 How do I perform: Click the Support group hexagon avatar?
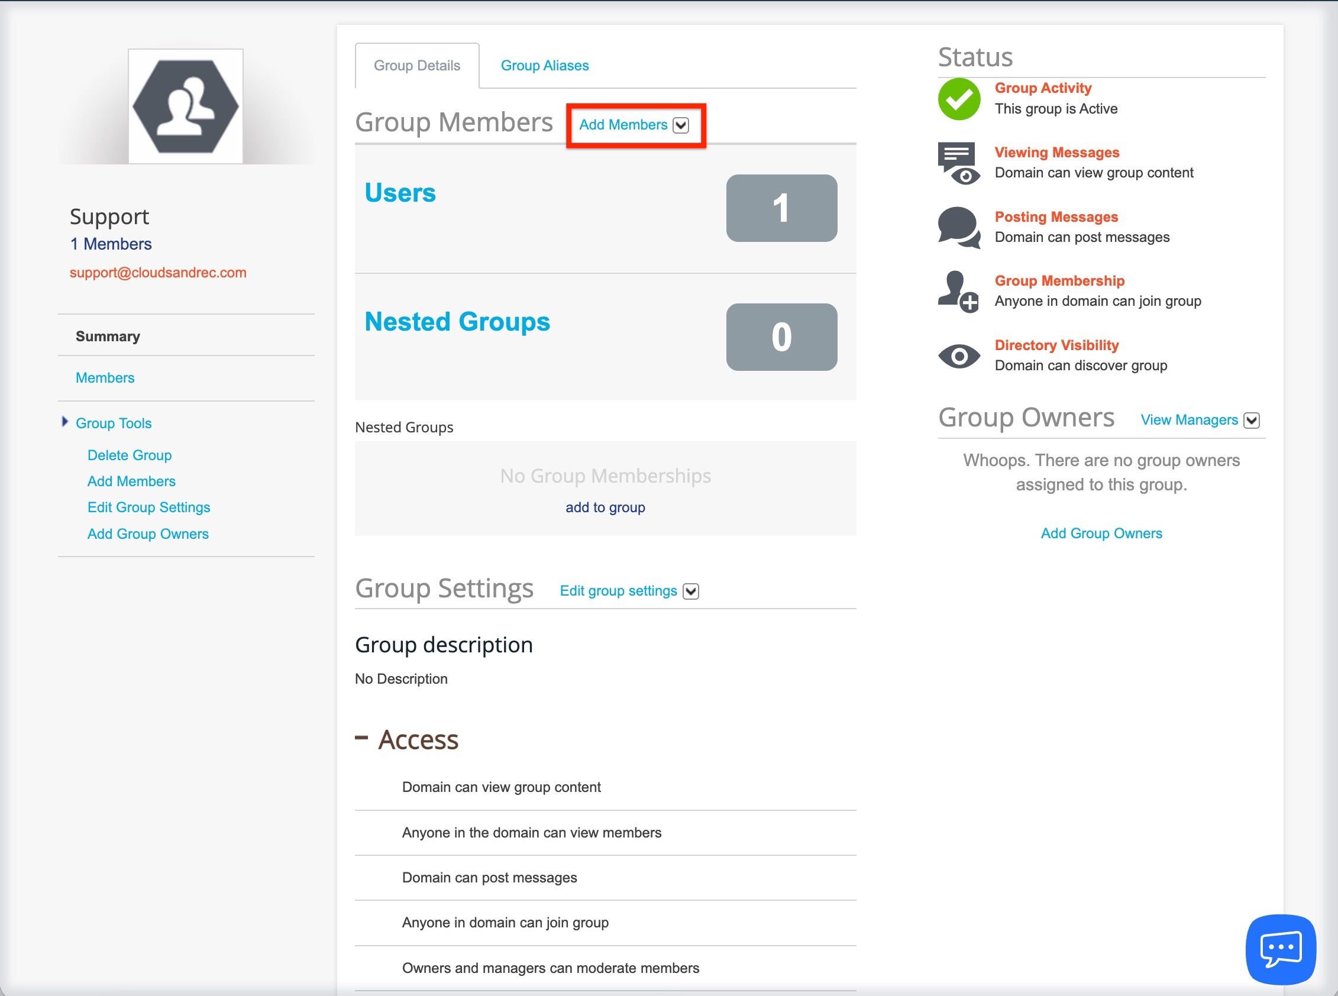tap(186, 106)
